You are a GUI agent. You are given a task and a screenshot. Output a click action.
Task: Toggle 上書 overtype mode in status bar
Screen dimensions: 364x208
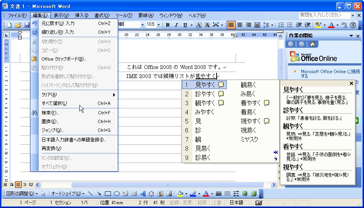click(216, 203)
